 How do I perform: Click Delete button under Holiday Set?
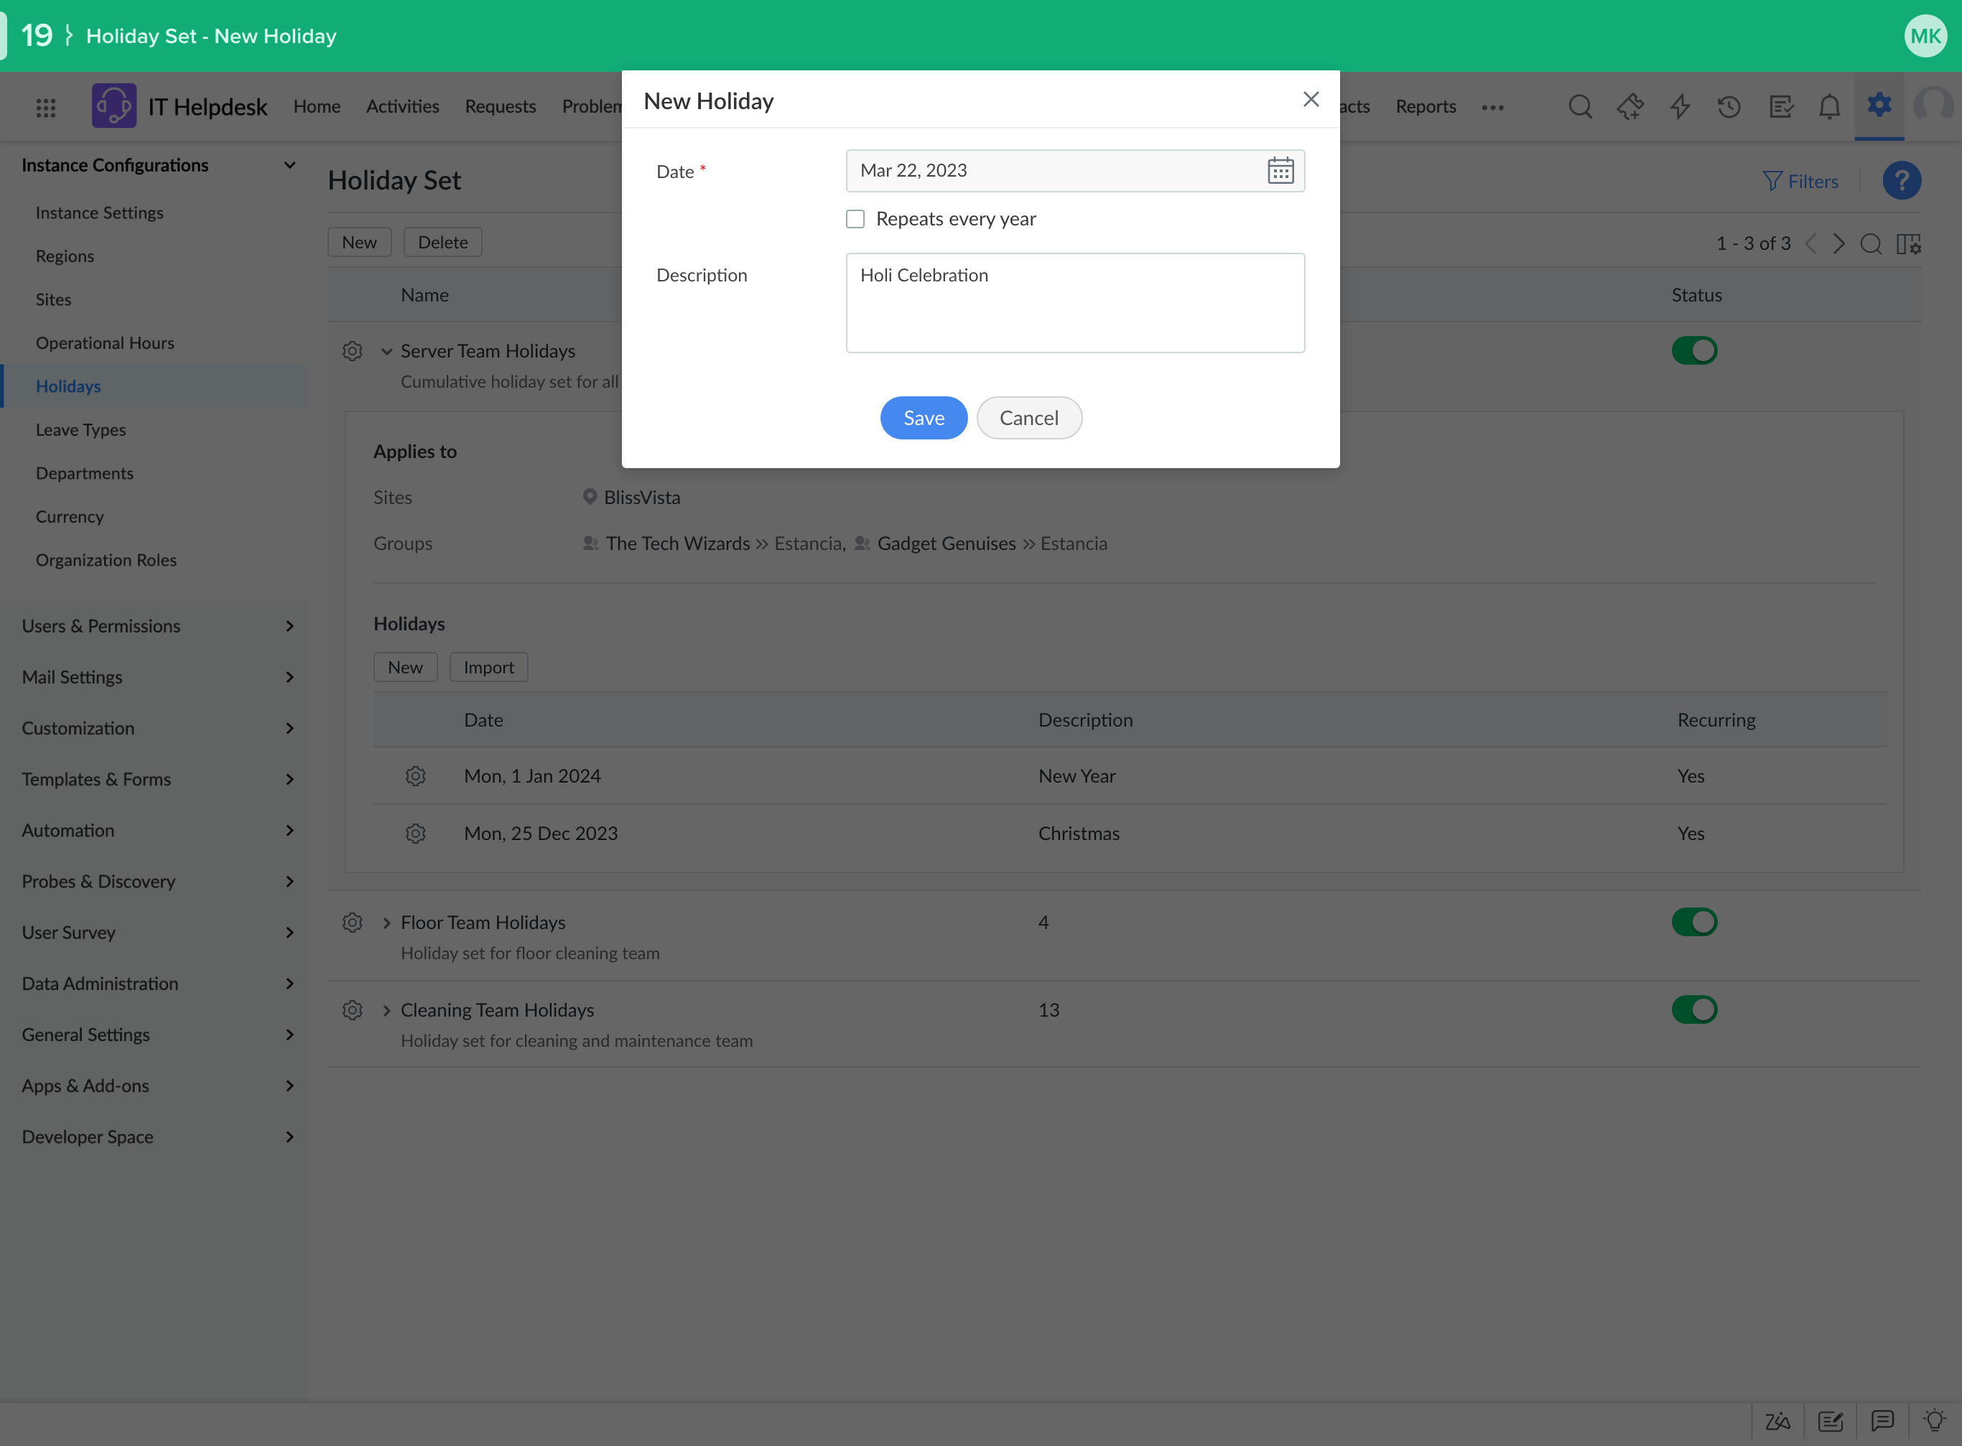coord(442,243)
